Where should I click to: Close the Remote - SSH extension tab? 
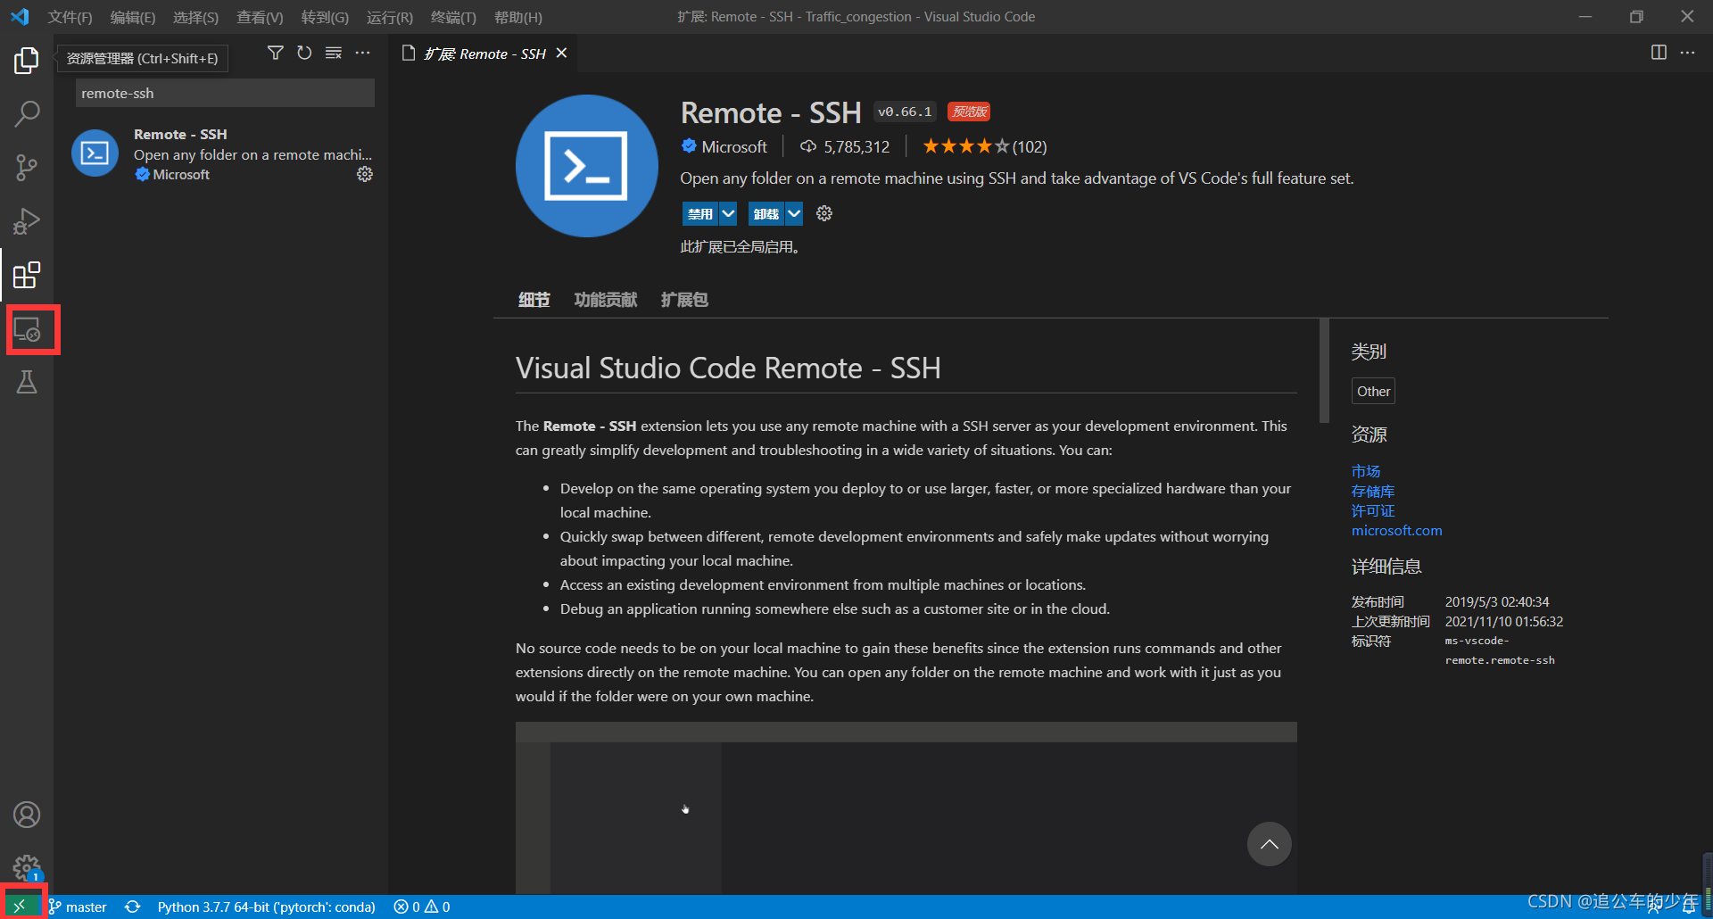[561, 54]
